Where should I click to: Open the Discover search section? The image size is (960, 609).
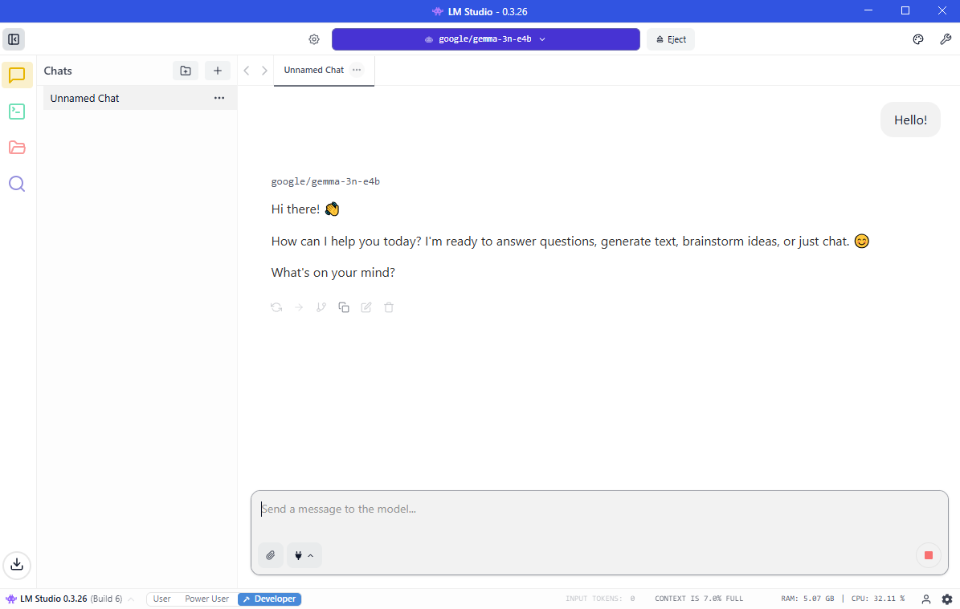17,184
